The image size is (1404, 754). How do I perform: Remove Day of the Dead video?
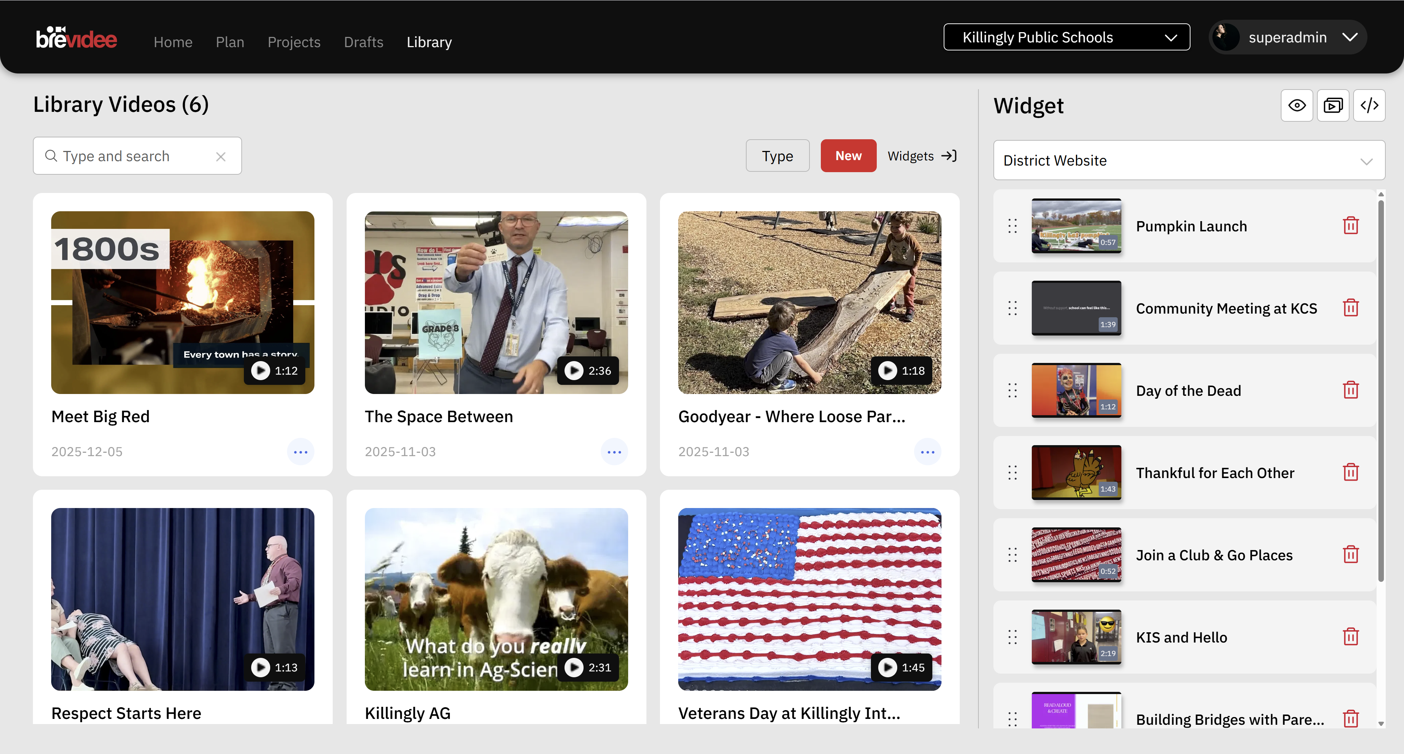1351,390
